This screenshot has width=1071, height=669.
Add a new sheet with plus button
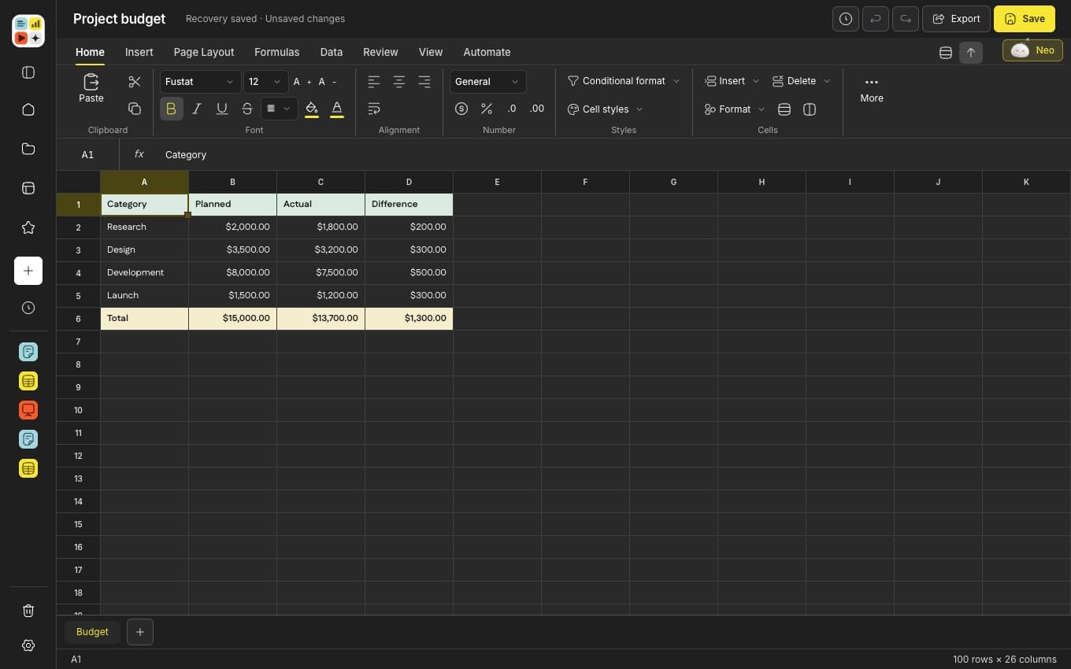140,632
